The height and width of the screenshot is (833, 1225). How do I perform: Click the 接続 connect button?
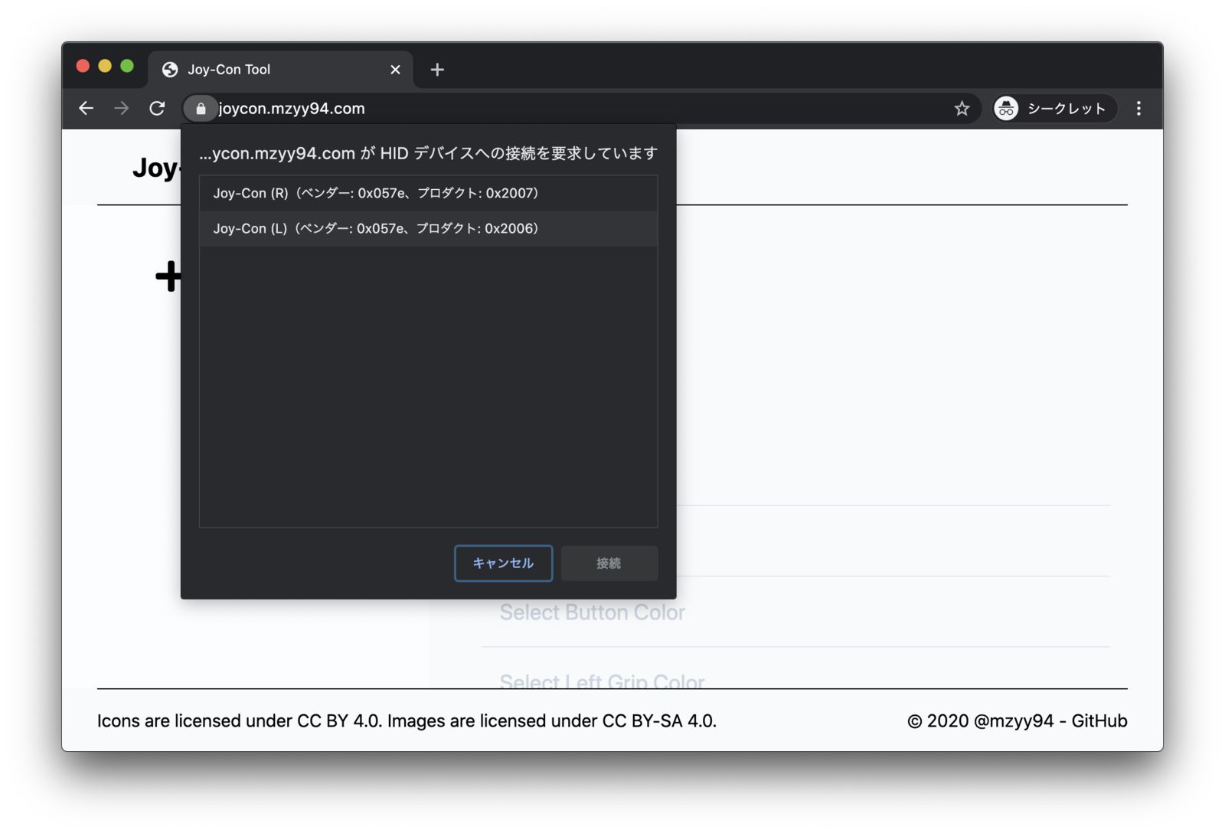click(x=609, y=563)
